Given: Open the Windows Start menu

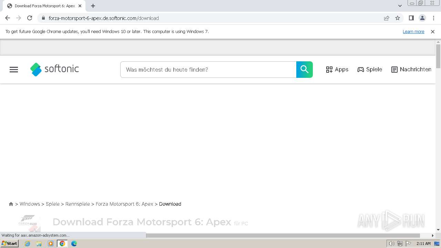Looking at the screenshot, I should [x=10, y=244].
